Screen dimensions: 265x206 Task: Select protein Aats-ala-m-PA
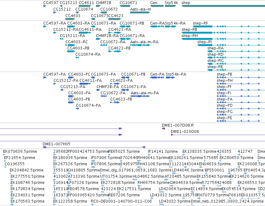145,93
